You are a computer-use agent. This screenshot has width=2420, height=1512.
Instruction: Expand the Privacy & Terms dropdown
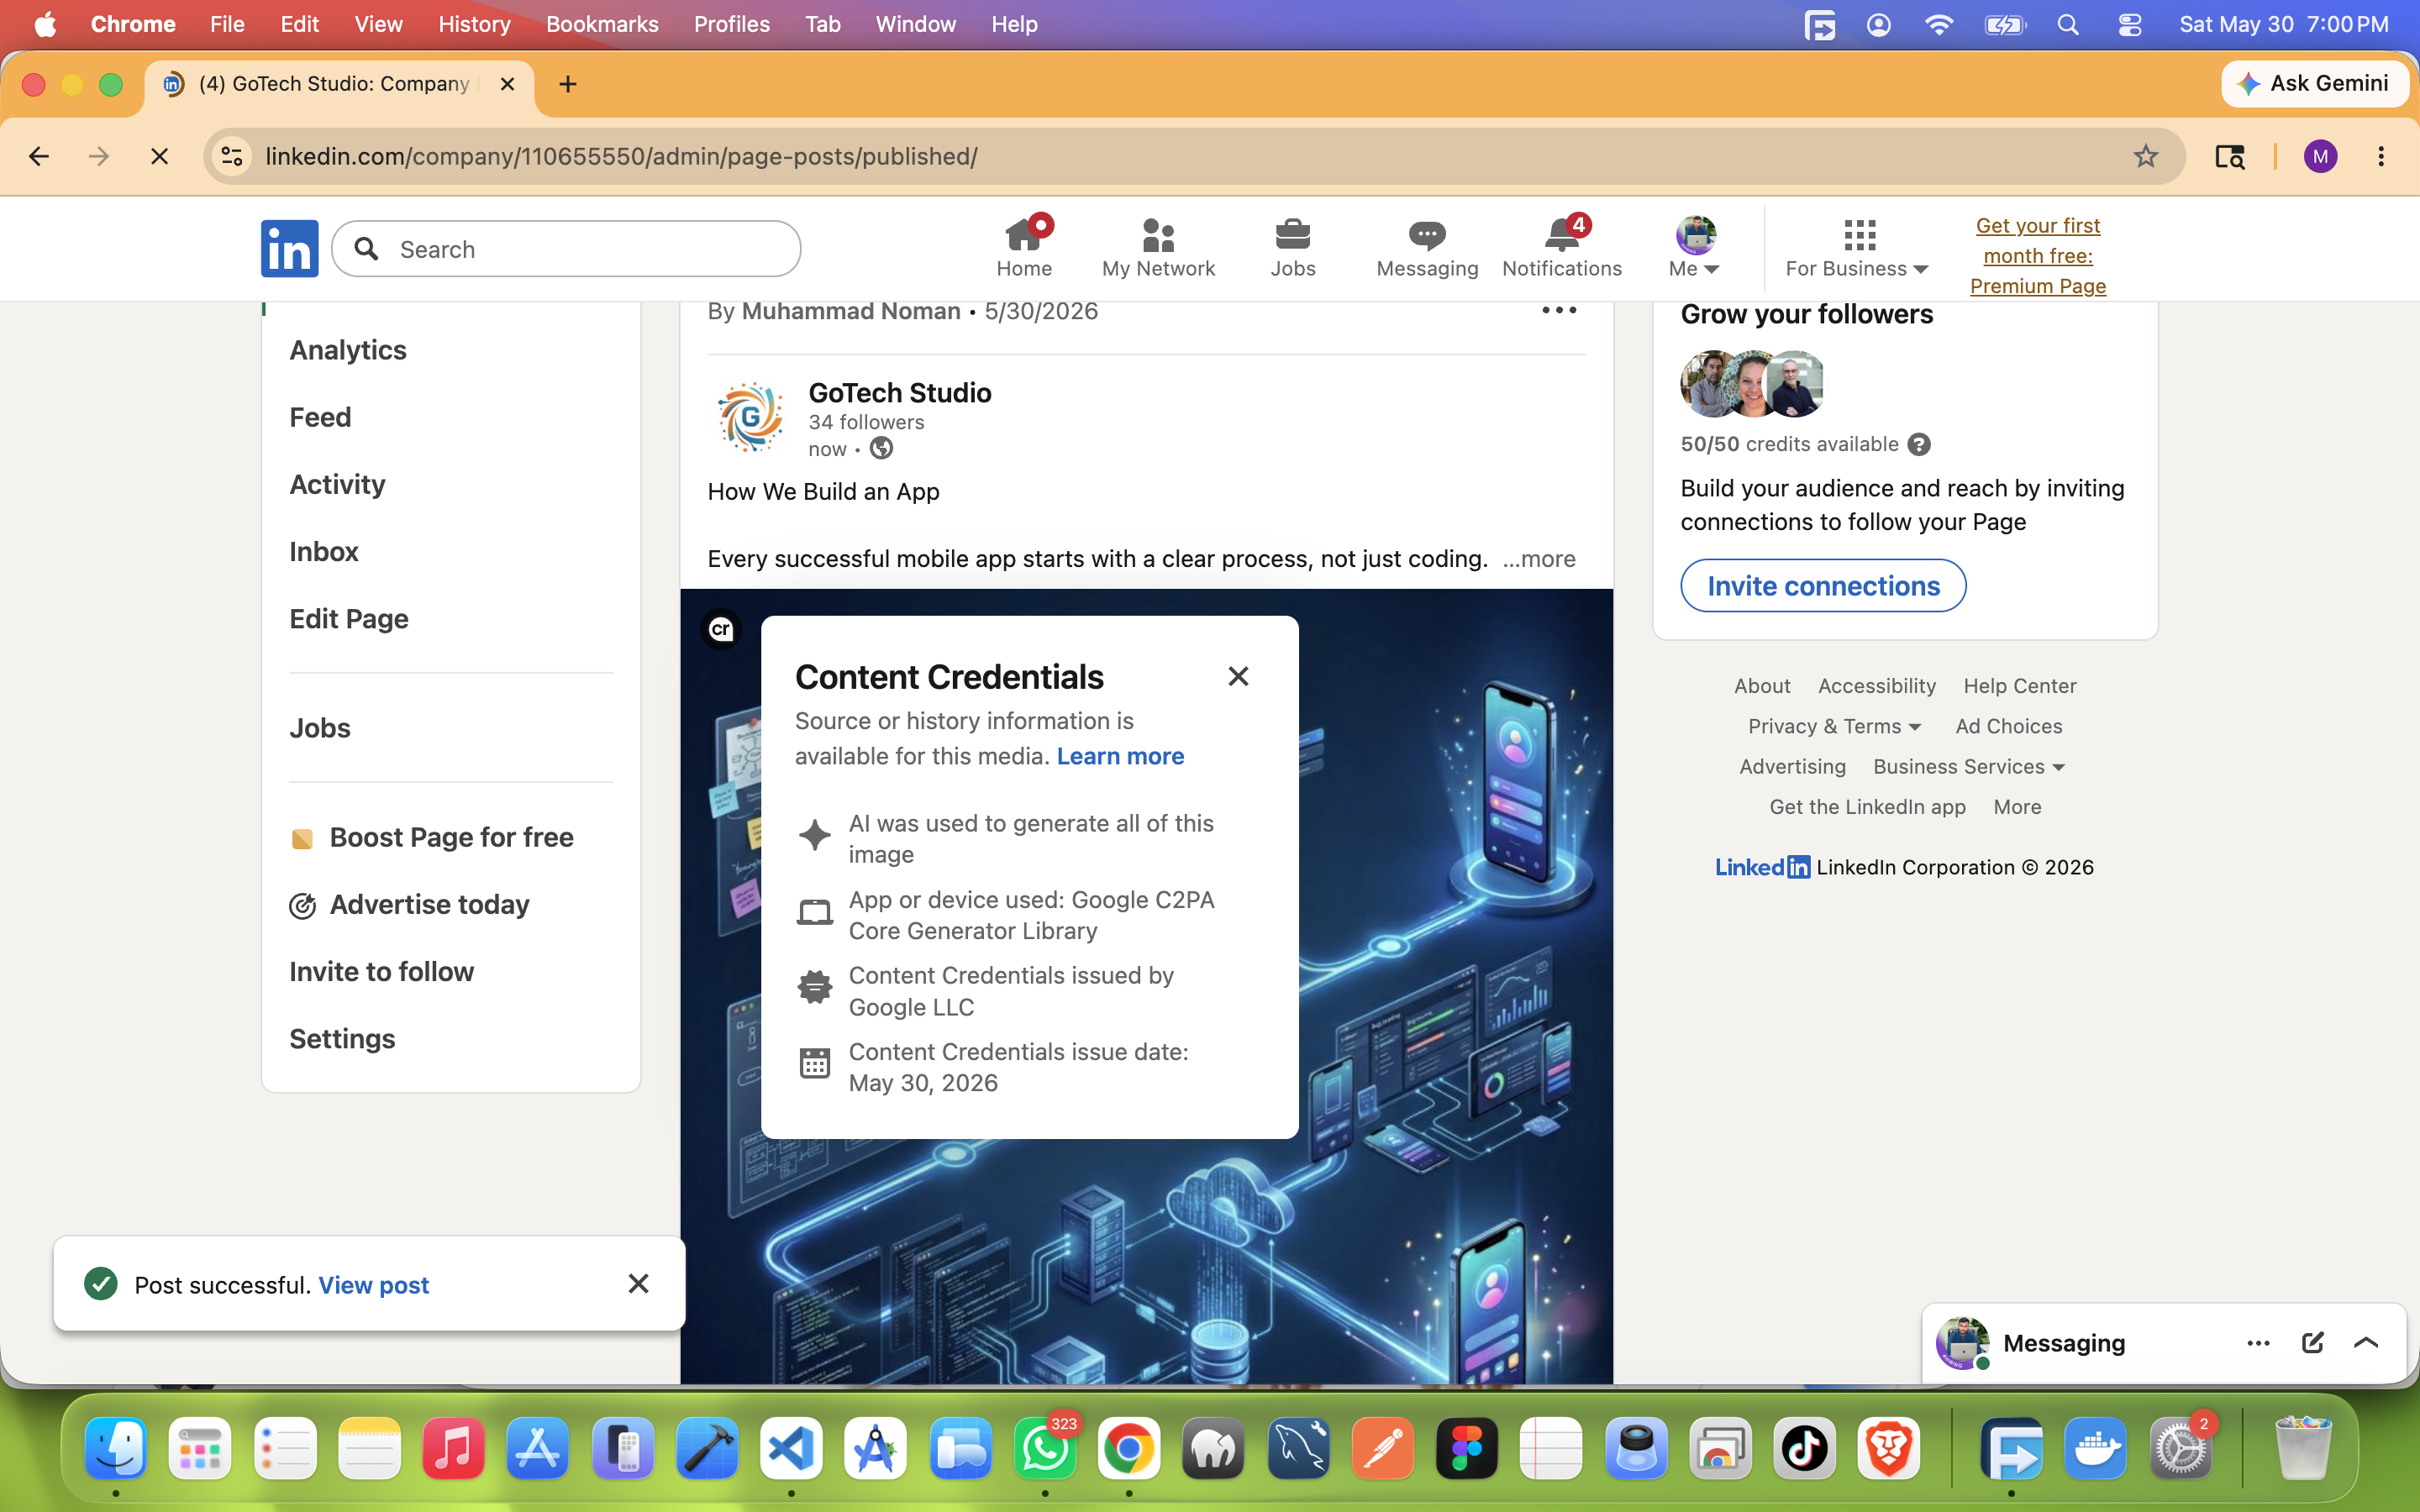point(1834,726)
